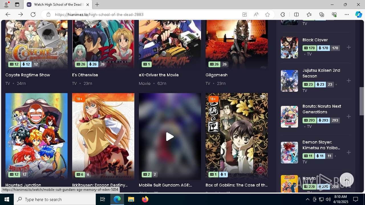Click the Read aloud icon

(x=256, y=15)
